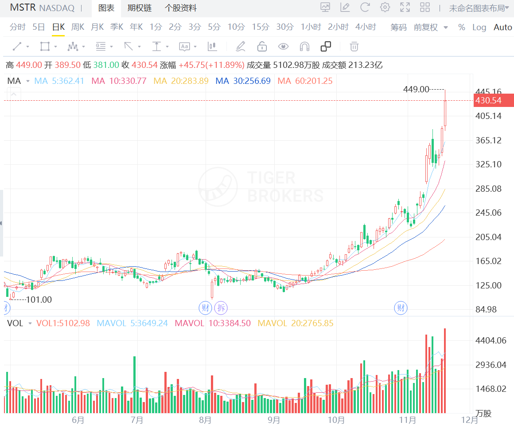The width and height of the screenshot is (514, 426).
Task: Select 5日 timeframe
Action: [39, 27]
